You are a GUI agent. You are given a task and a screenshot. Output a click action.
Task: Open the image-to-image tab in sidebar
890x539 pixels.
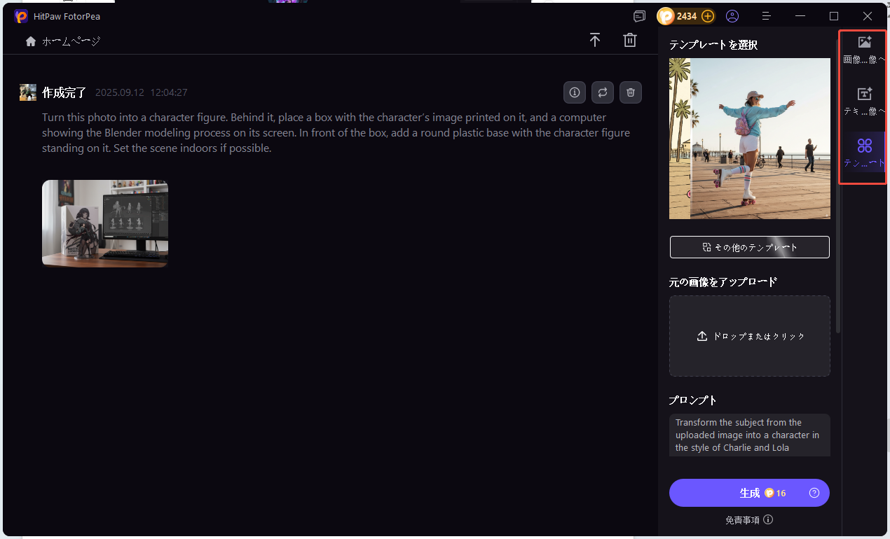[x=865, y=50]
